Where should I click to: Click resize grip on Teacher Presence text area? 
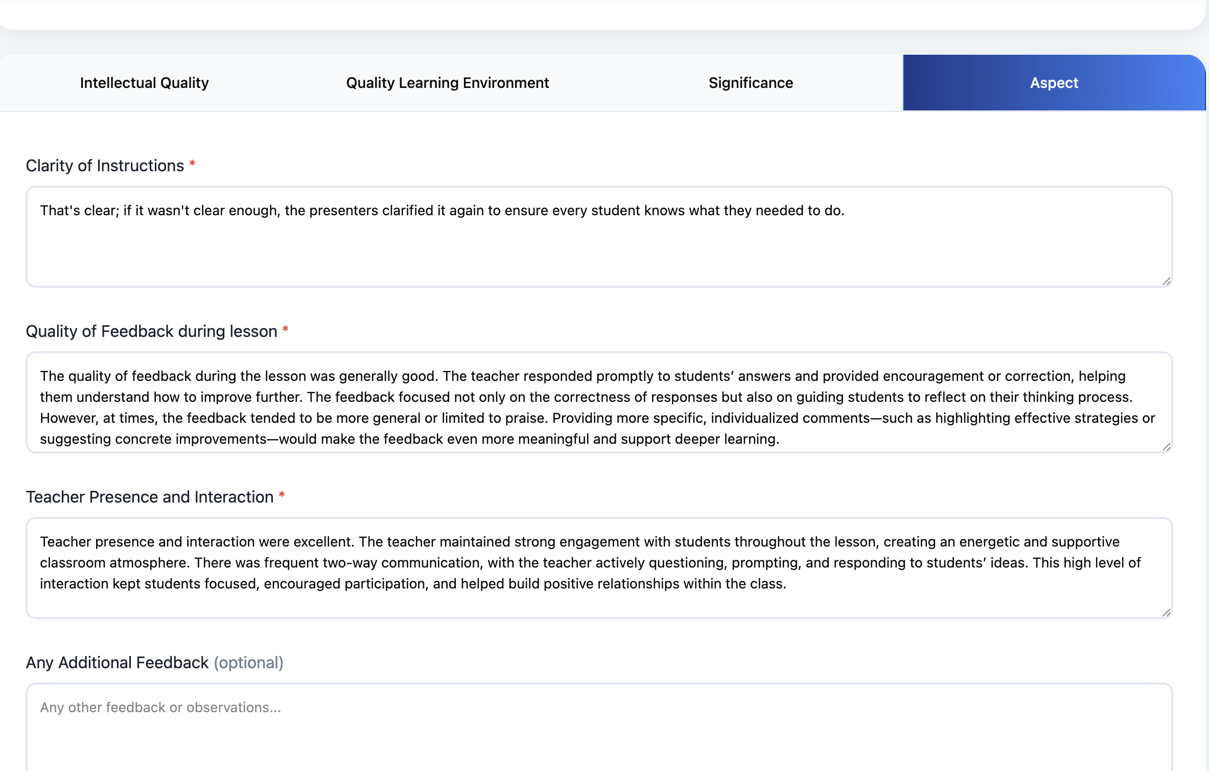click(1166, 613)
